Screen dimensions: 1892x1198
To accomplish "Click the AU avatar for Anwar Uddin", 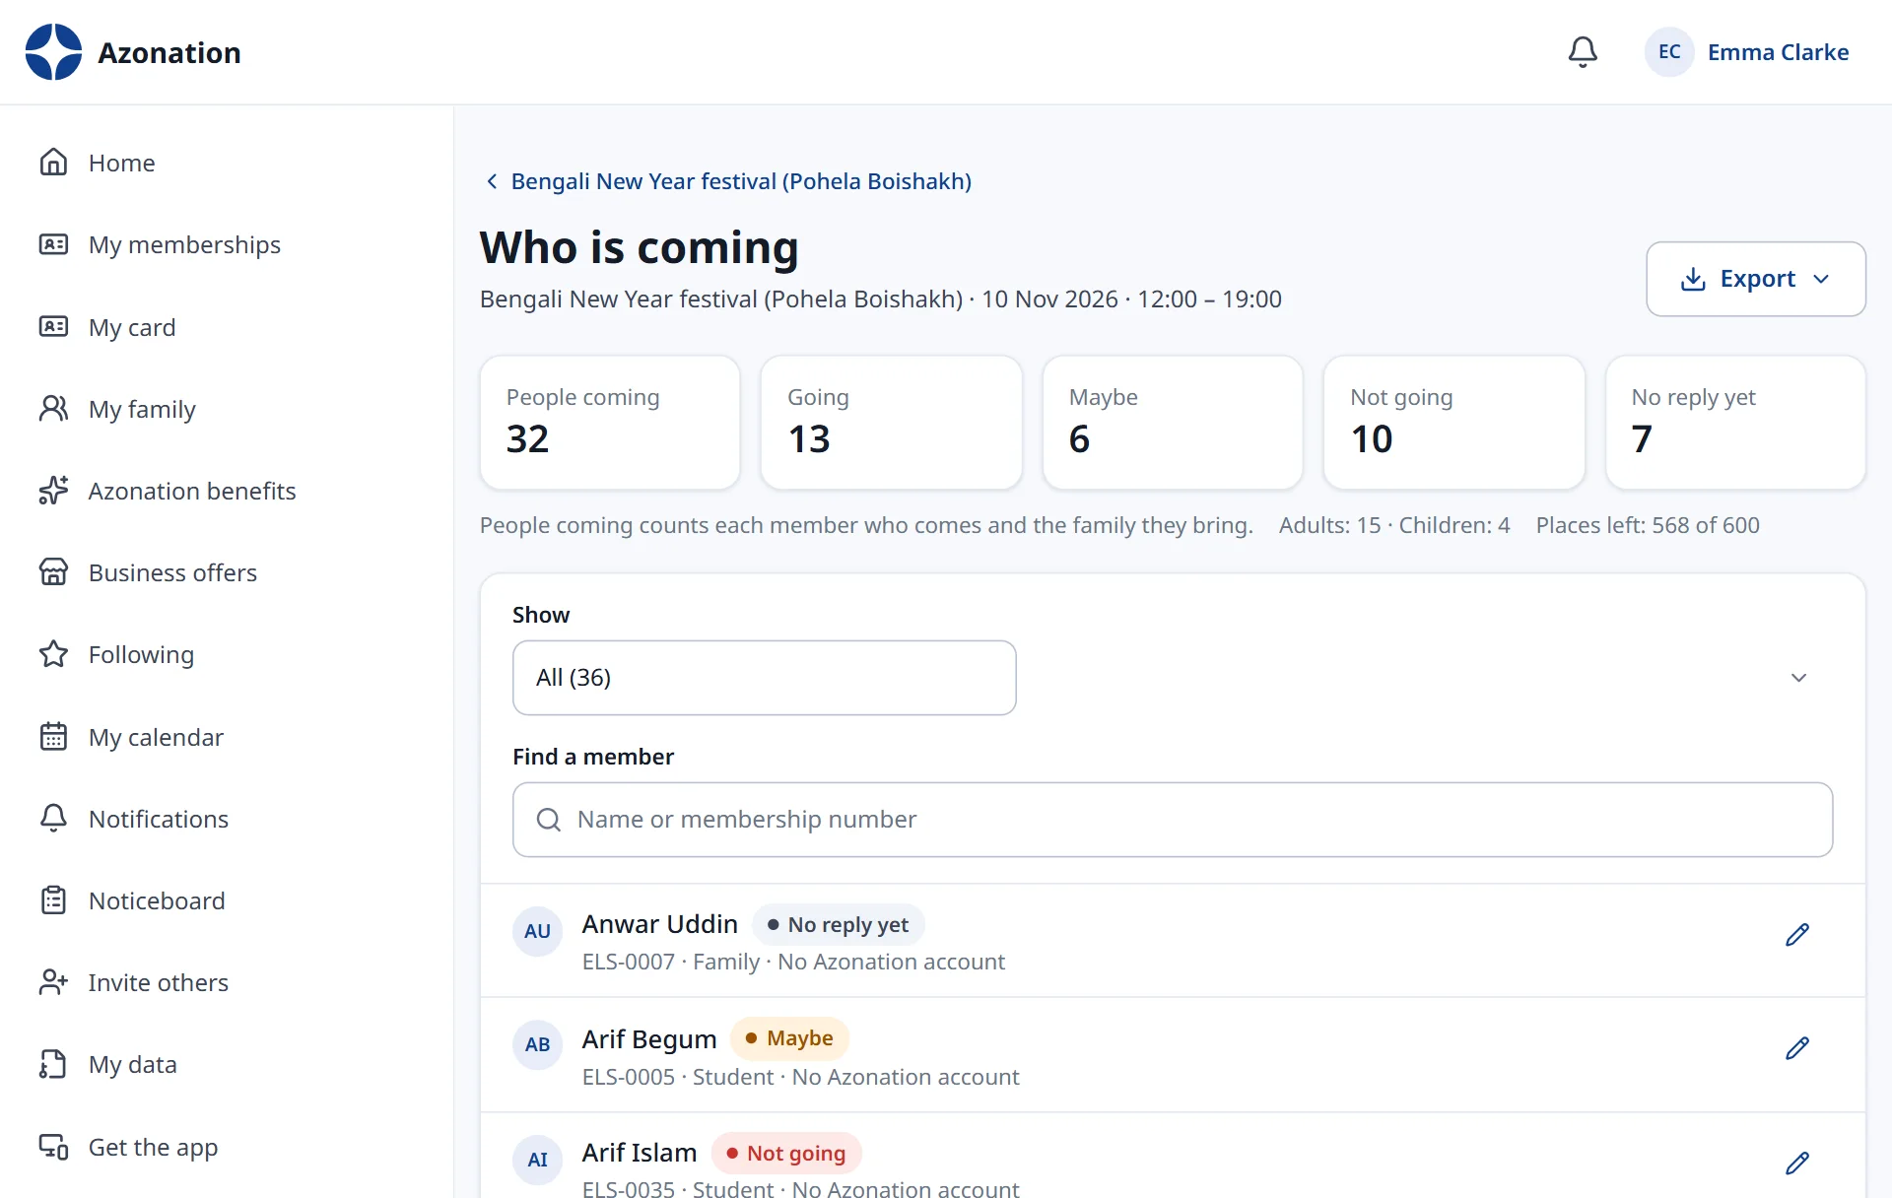I will pyautogui.click(x=537, y=931).
